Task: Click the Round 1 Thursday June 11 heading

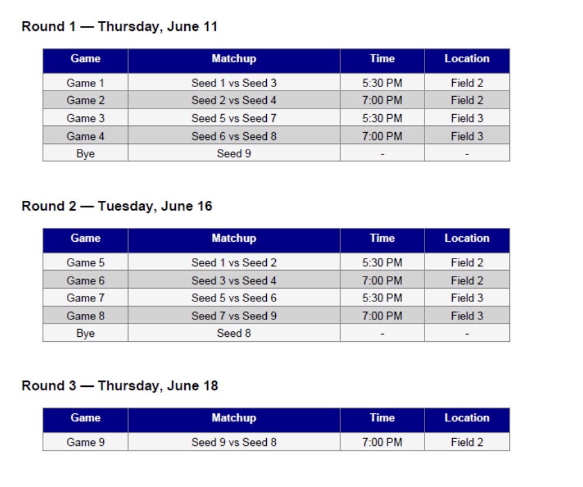Action: 119,27
